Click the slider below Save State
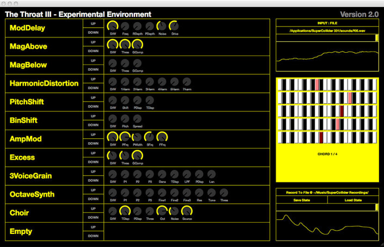This screenshot has height=247, width=384. (x=327, y=207)
